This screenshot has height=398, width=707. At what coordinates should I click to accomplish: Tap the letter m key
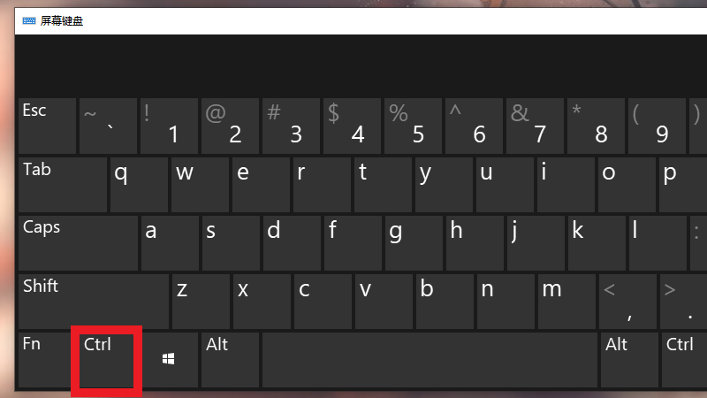click(566, 301)
